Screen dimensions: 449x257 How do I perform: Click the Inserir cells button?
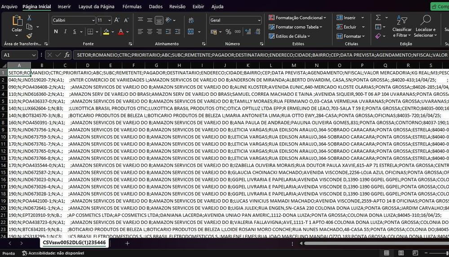click(x=346, y=18)
